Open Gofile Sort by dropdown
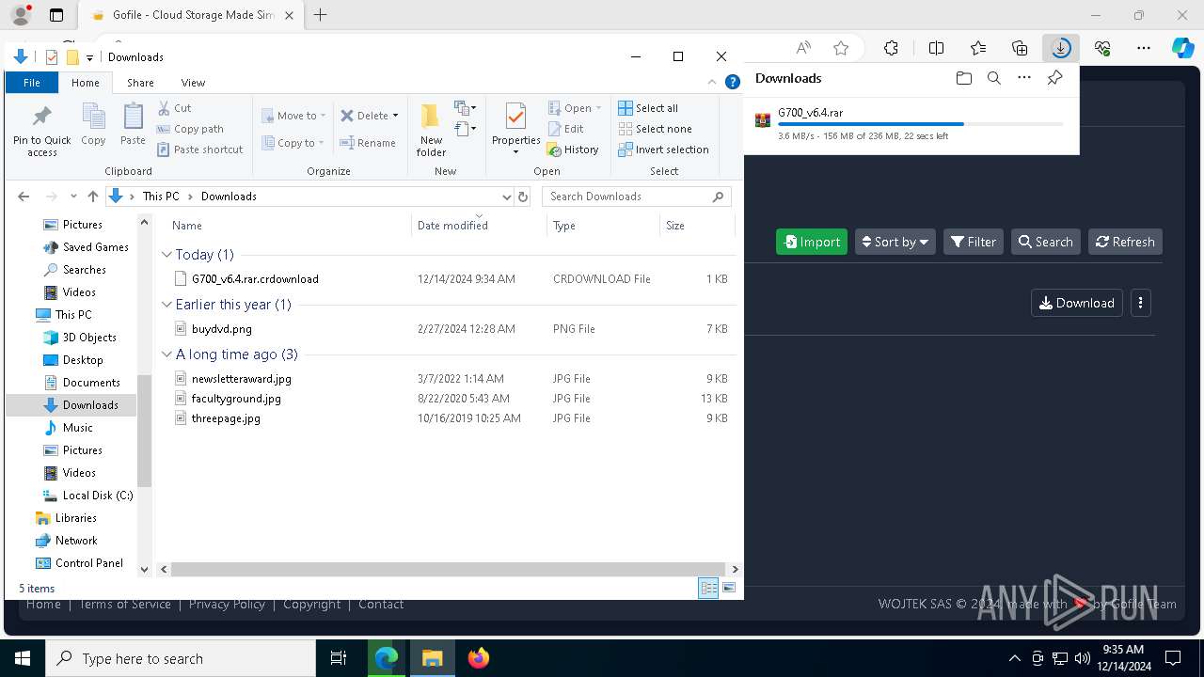The image size is (1204, 677). point(895,242)
